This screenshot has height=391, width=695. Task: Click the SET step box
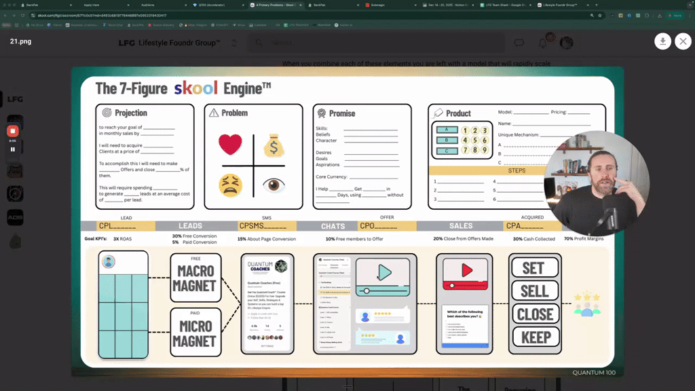click(x=535, y=267)
